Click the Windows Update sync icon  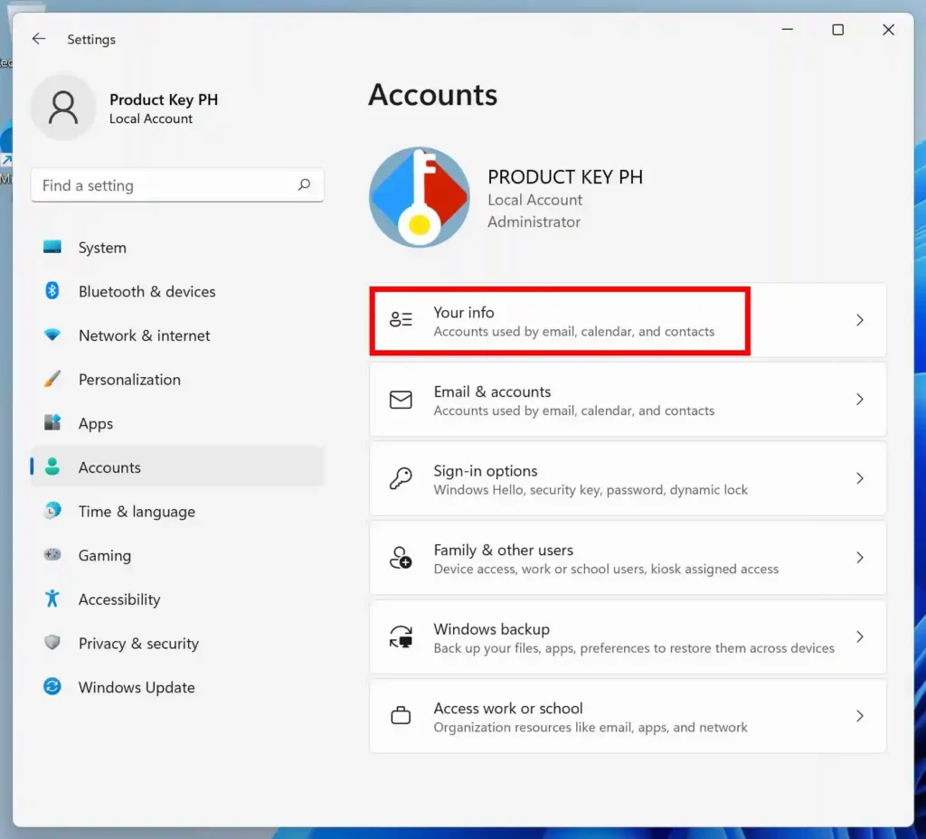(52, 686)
